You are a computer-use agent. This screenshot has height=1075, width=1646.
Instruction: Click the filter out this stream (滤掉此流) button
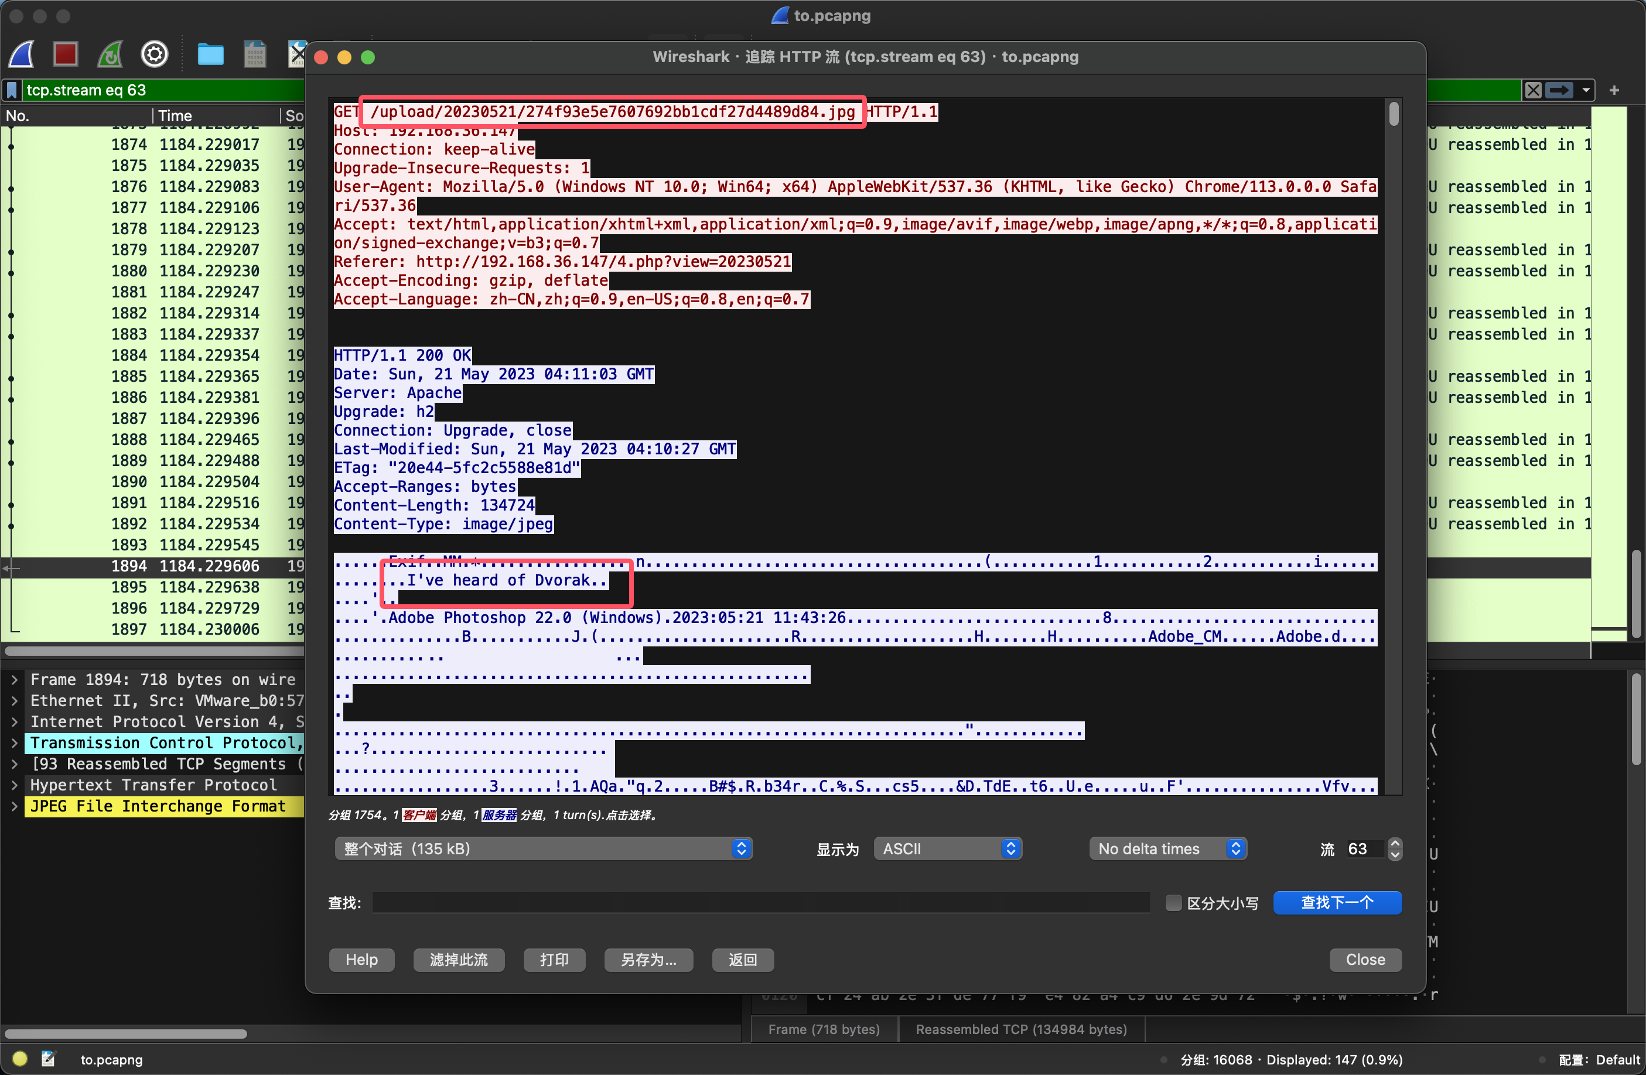(459, 960)
